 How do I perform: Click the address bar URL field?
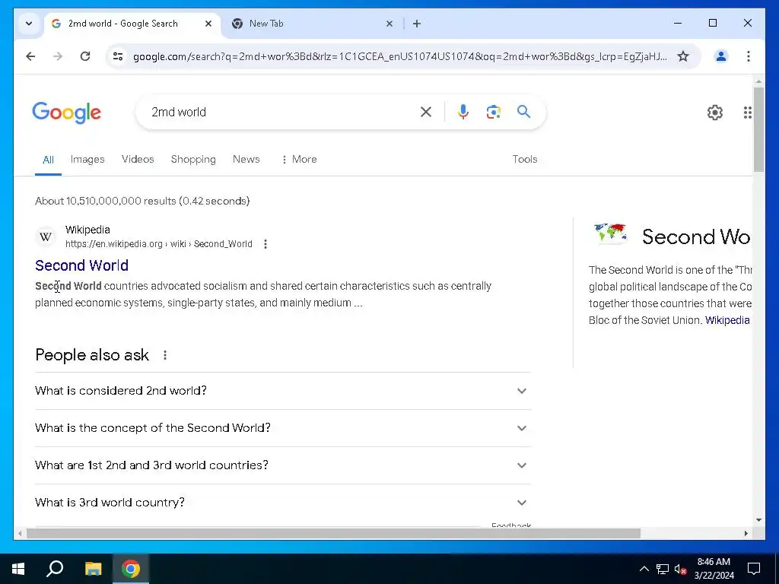point(400,56)
